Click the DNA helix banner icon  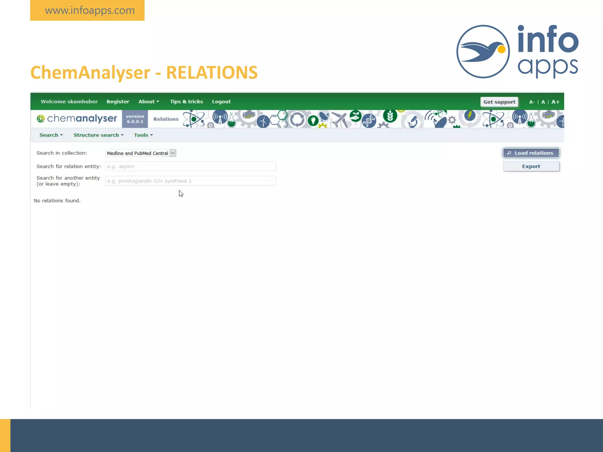pos(369,121)
